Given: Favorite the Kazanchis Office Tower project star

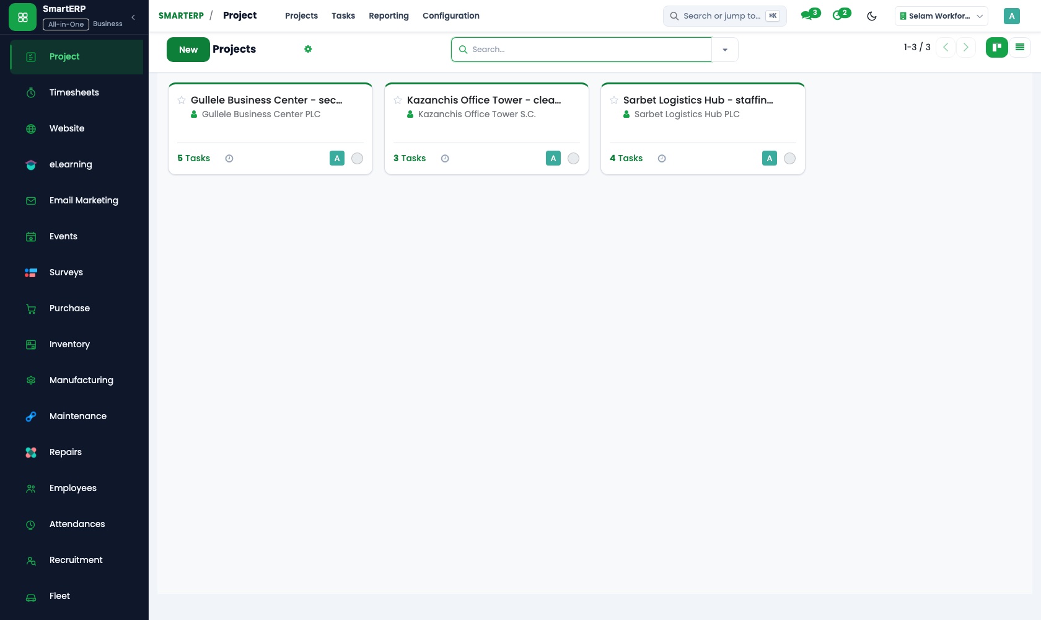Looking at the screenshot, I should tap(398, 100).
